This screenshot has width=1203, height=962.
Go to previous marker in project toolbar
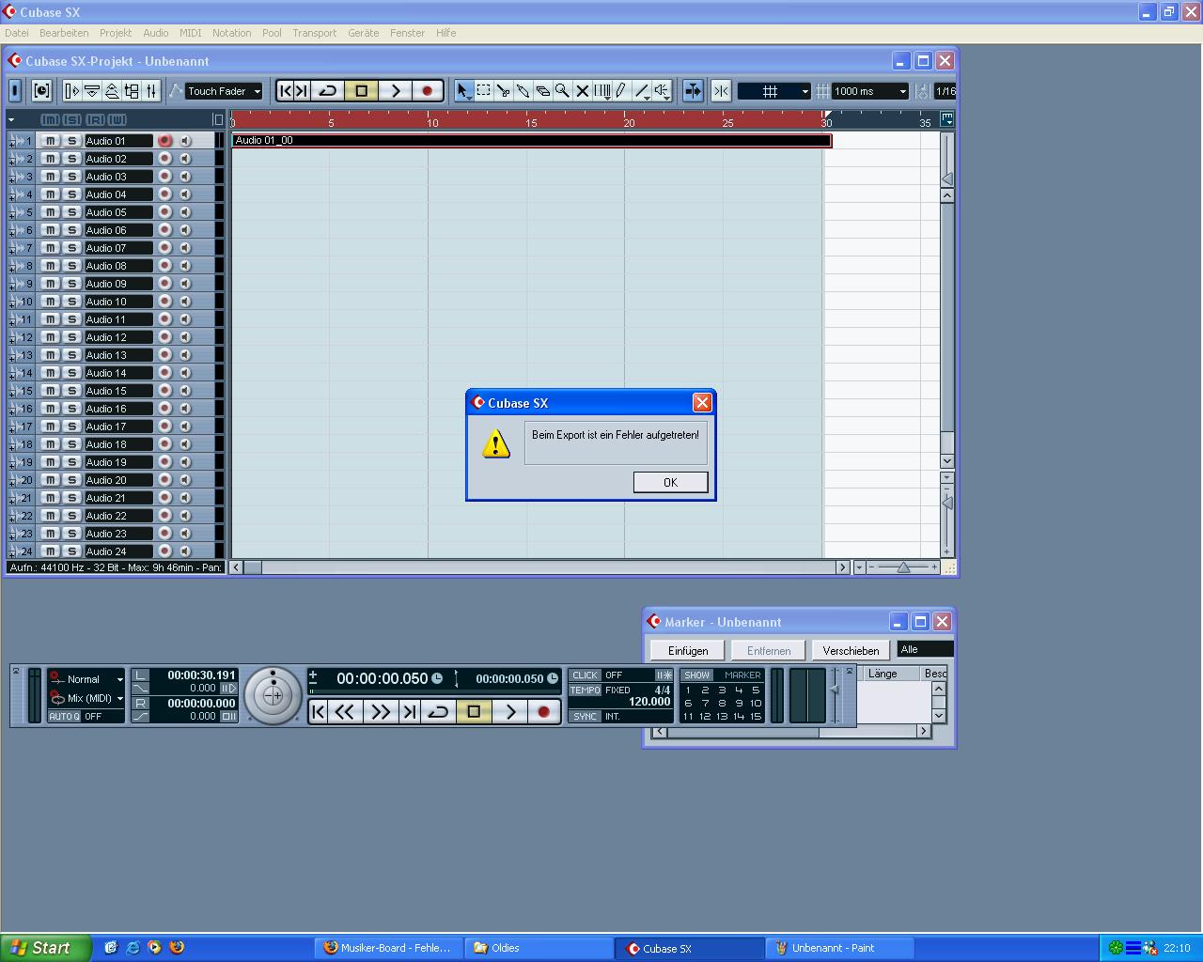[x=285, y=91]
